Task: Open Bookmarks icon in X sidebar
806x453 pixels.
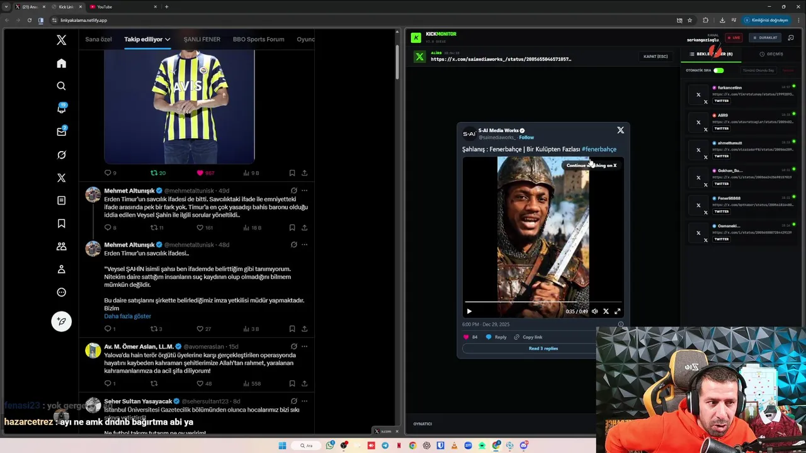Action: pos(61,223)
